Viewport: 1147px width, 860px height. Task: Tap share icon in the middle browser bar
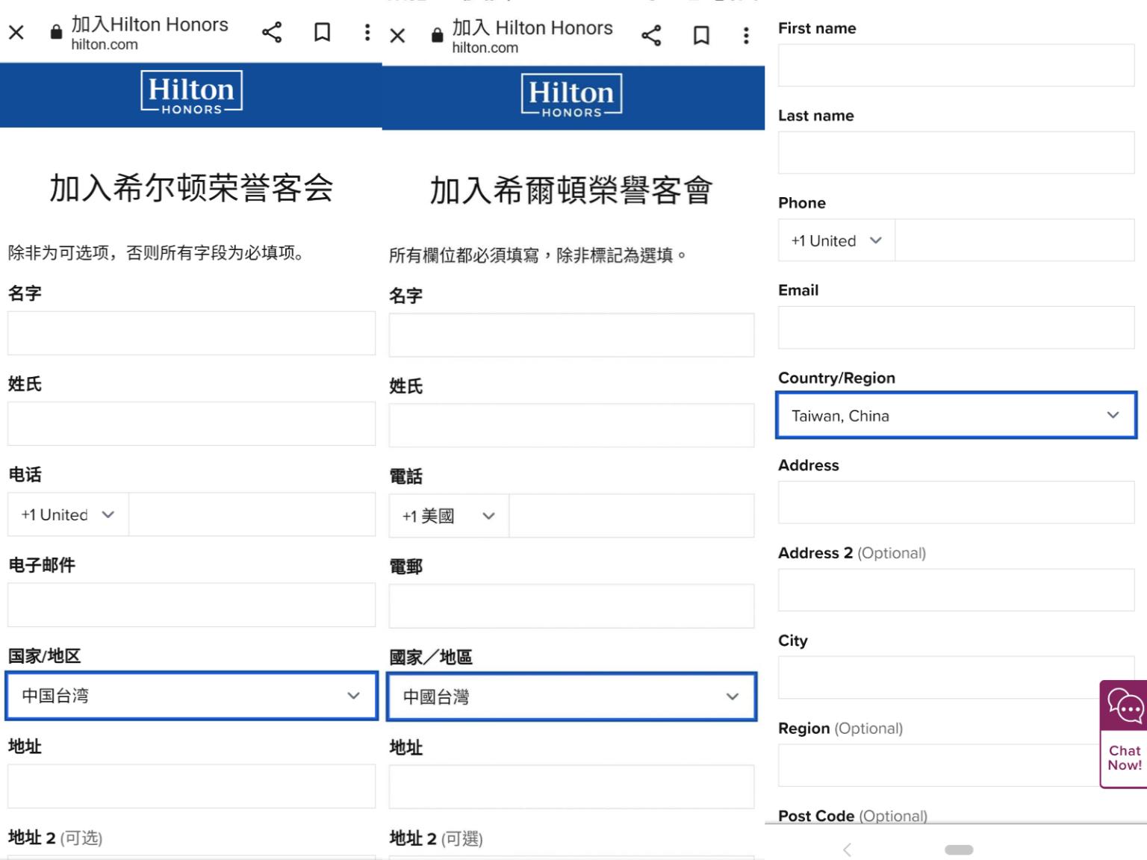651,36
